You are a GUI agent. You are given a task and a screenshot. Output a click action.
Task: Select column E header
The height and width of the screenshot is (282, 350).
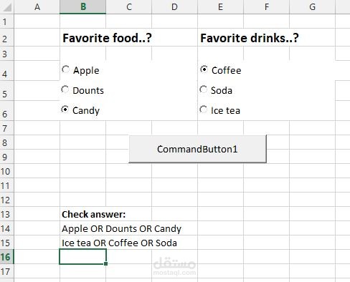click(x=220, y=6)
